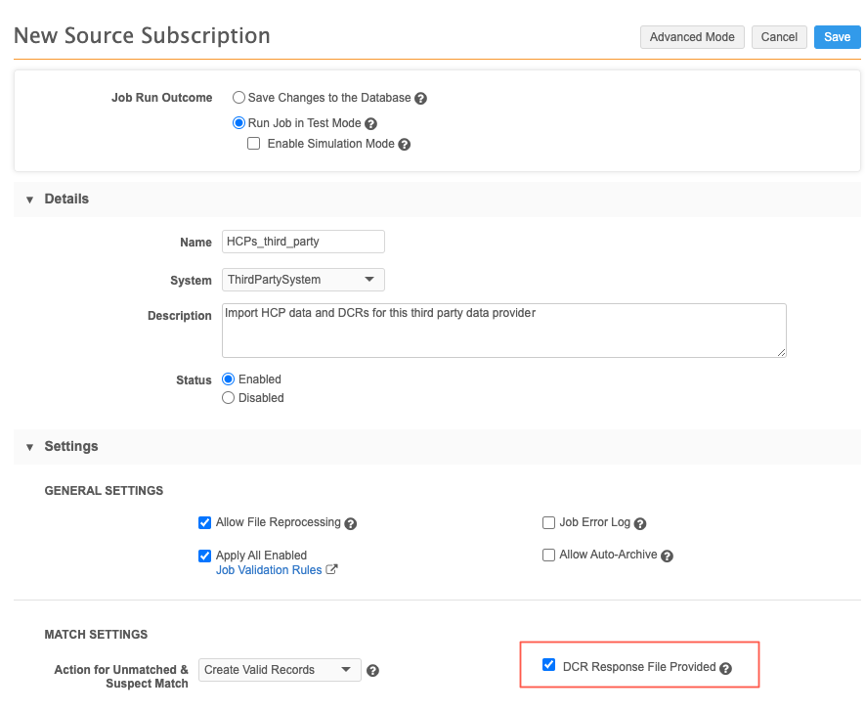
Task: Click help icon next to Run Job in Test Mode
Action: coord(370,124)
